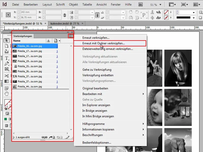Choose 'Verknüpfung einbetten' from menu
This screenshot has height=152, width=203.
[98, 75]
